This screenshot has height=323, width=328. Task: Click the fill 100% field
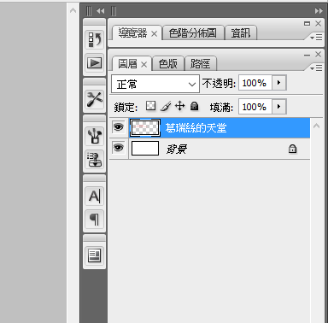255,107
